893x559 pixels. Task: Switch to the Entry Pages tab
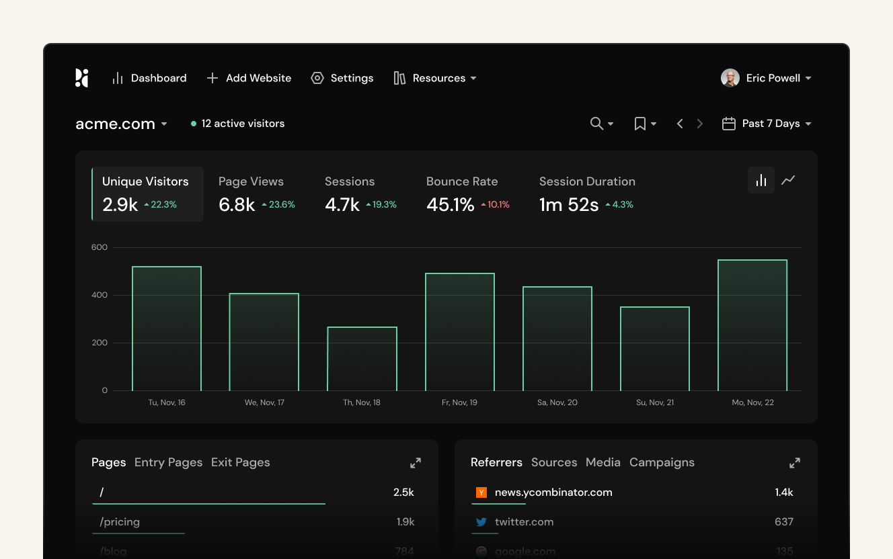(x=168, y=462)
